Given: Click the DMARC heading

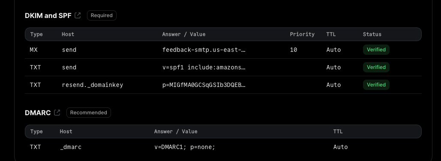Looking at the screenshot, I should (x=38, y=113).
